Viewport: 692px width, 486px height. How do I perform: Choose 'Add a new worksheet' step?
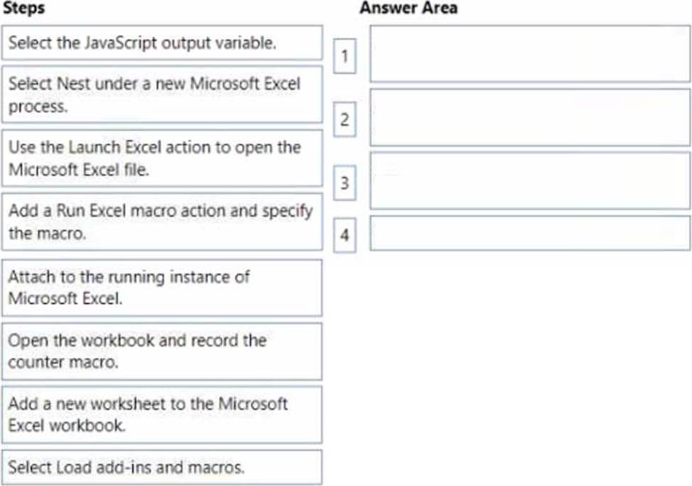162,414
